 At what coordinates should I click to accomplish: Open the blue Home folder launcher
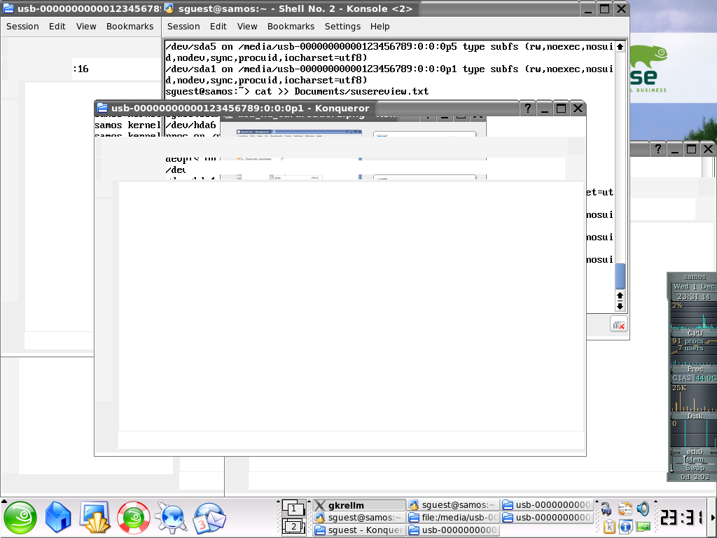coord(58,518)
